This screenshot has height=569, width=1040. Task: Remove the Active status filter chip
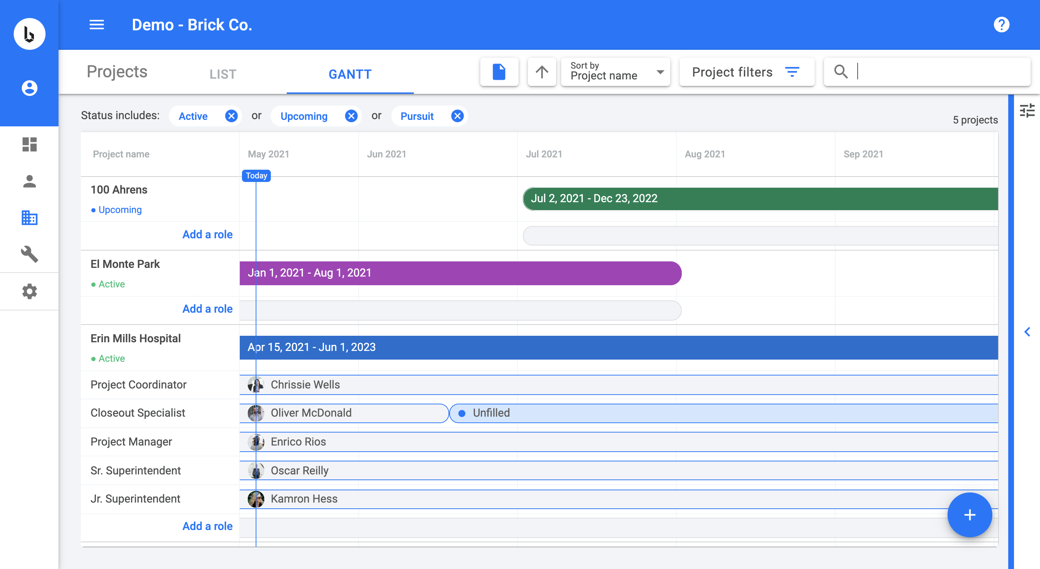(231, 116)
